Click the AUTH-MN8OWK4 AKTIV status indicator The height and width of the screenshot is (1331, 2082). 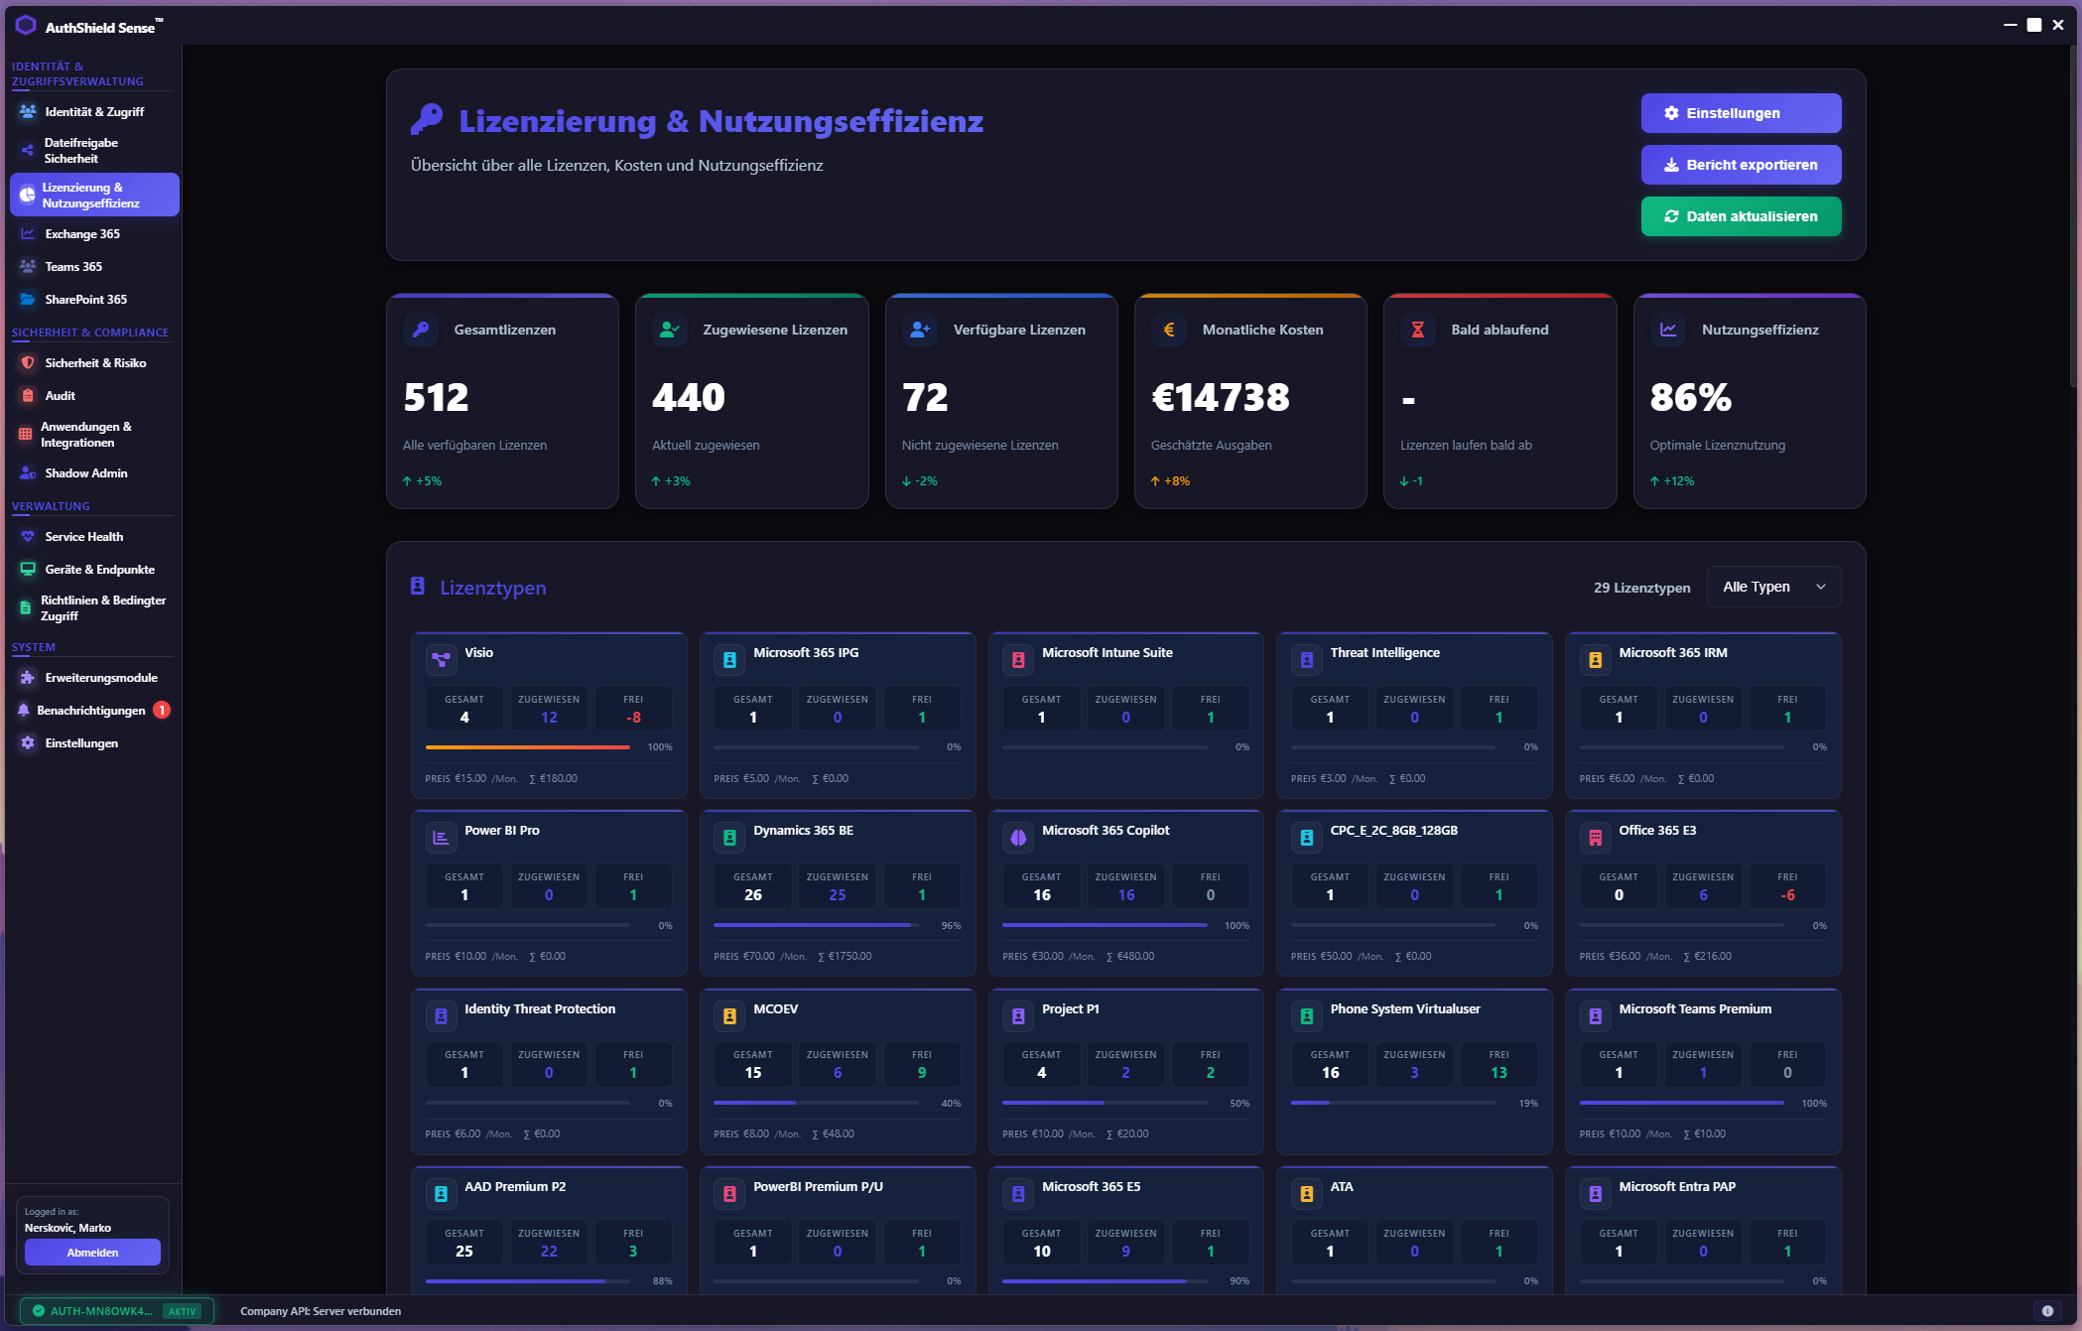[x=117, y=1311]
